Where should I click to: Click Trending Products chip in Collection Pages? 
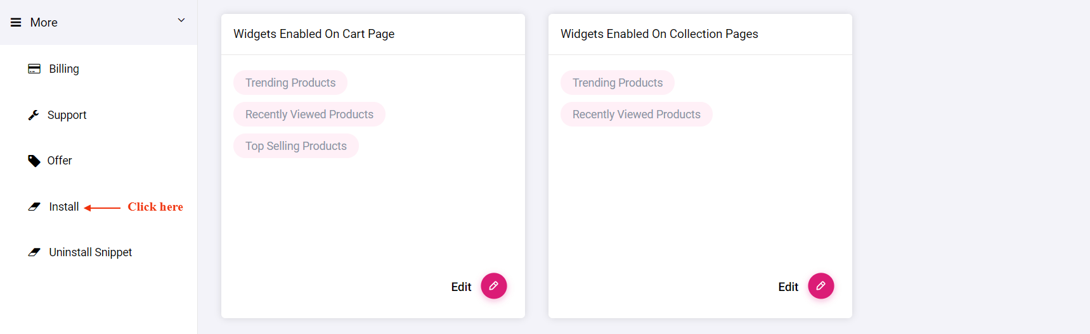[x=618, y=83]
